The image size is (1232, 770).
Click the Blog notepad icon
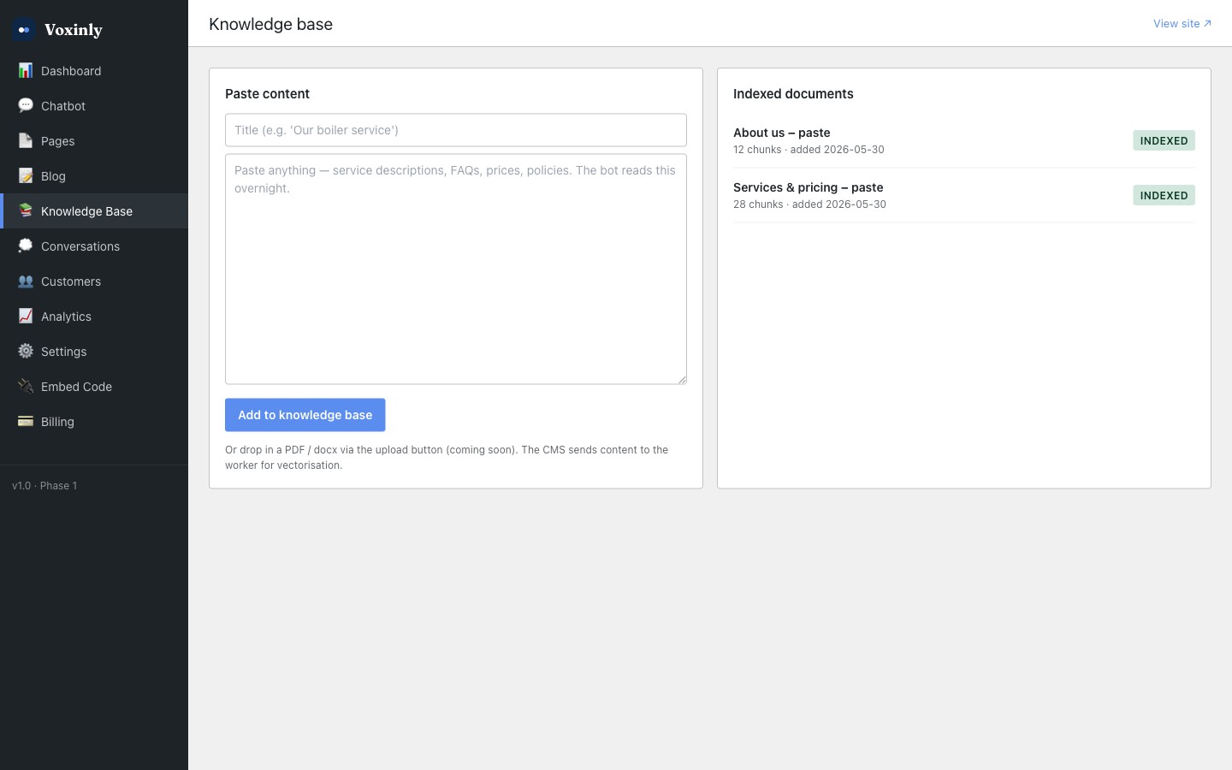[26, 175]
